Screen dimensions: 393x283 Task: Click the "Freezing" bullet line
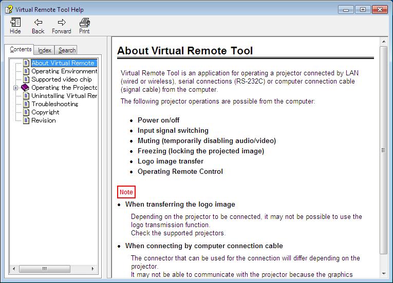tap(201, 151)
